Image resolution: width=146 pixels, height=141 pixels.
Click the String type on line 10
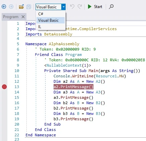[x=126, y=71]
